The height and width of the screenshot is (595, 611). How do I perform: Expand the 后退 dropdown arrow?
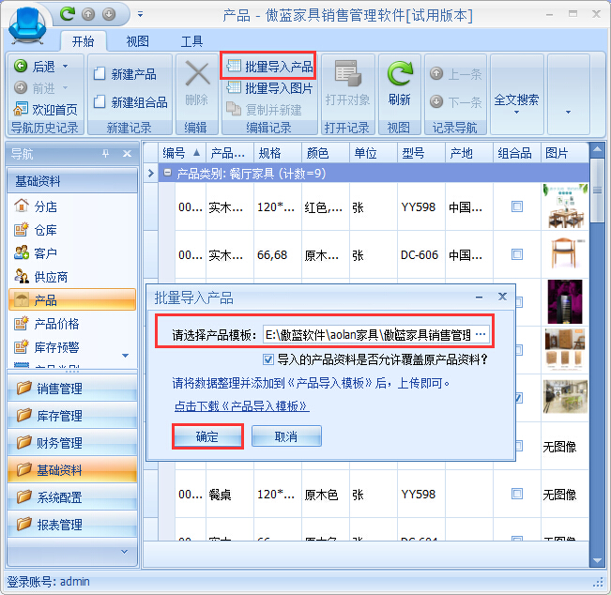click(x=66, y=68)
